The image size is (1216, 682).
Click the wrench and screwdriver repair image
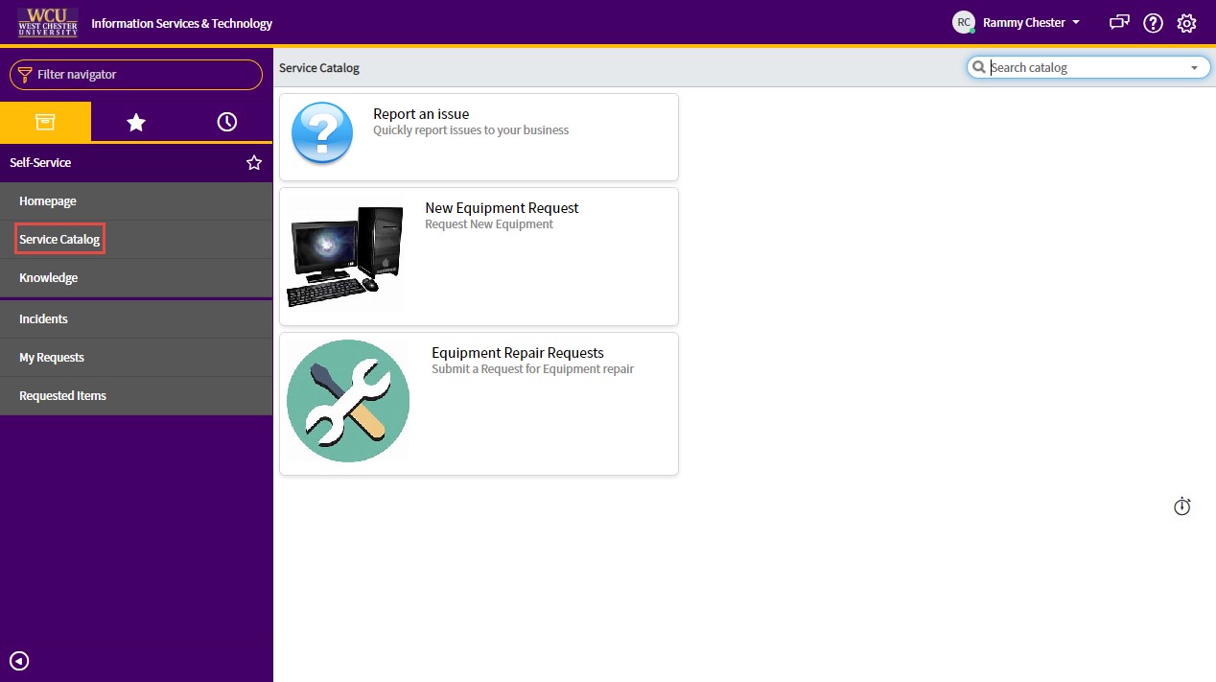pos(348,401)
